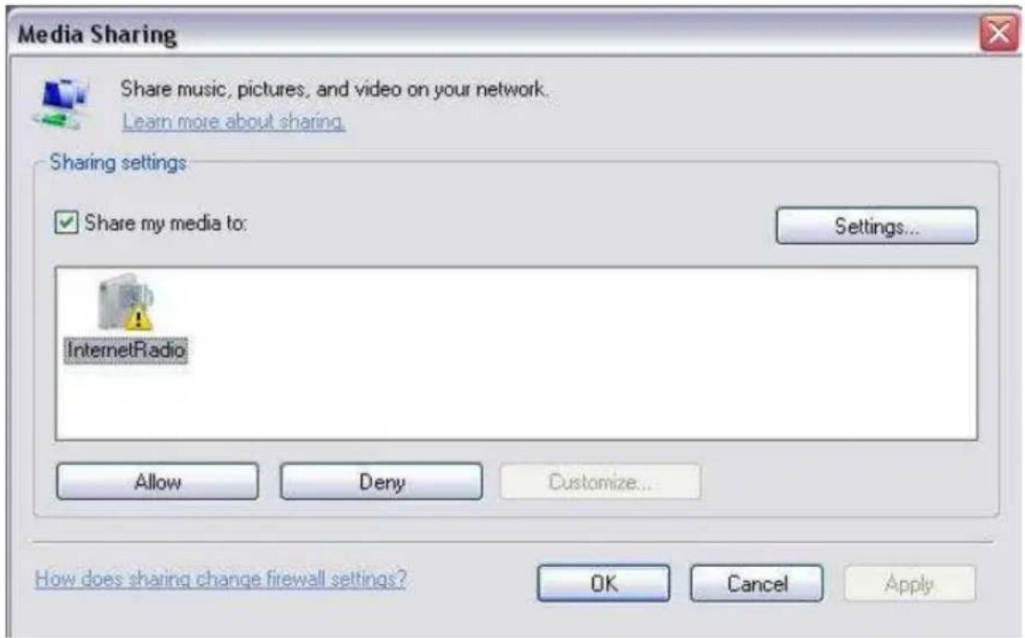Select the InternetRadio device icon

tap(125, 302)
